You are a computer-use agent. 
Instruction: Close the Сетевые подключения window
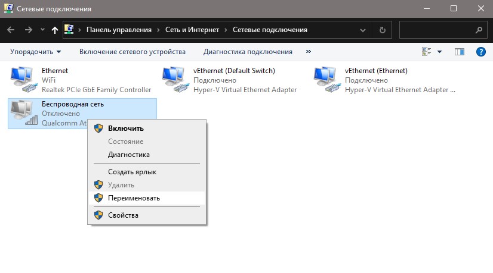480,8
